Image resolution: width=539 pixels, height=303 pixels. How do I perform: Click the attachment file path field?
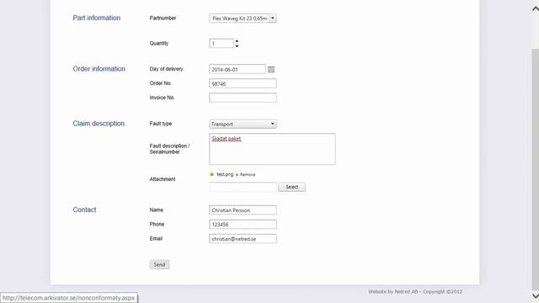point(243,187)
